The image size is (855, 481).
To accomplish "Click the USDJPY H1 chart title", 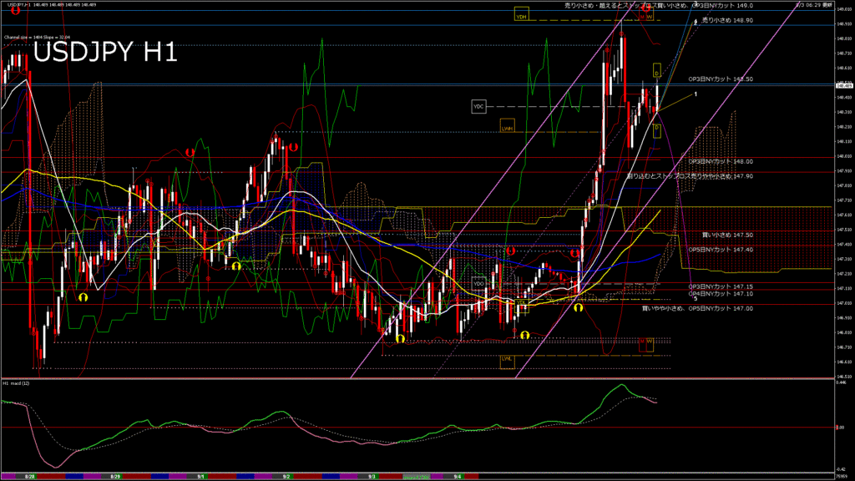I will pyautogui.click(x=104, y=53).
